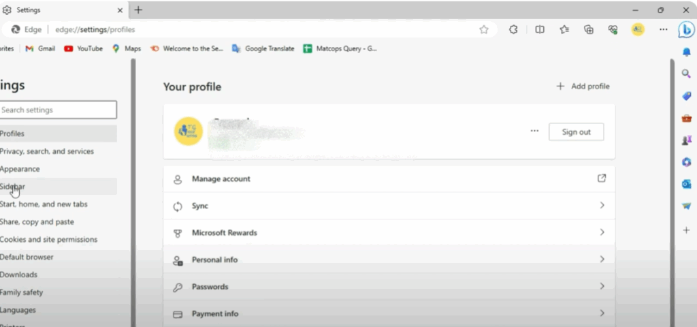Open the Bing Chat icon
Image resolution: width=697 pixels, height=327 pixels.
coord(686,30)
